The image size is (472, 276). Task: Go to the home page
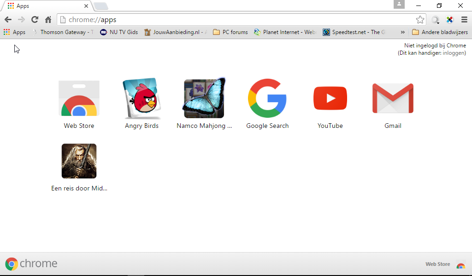click(48, 20)
